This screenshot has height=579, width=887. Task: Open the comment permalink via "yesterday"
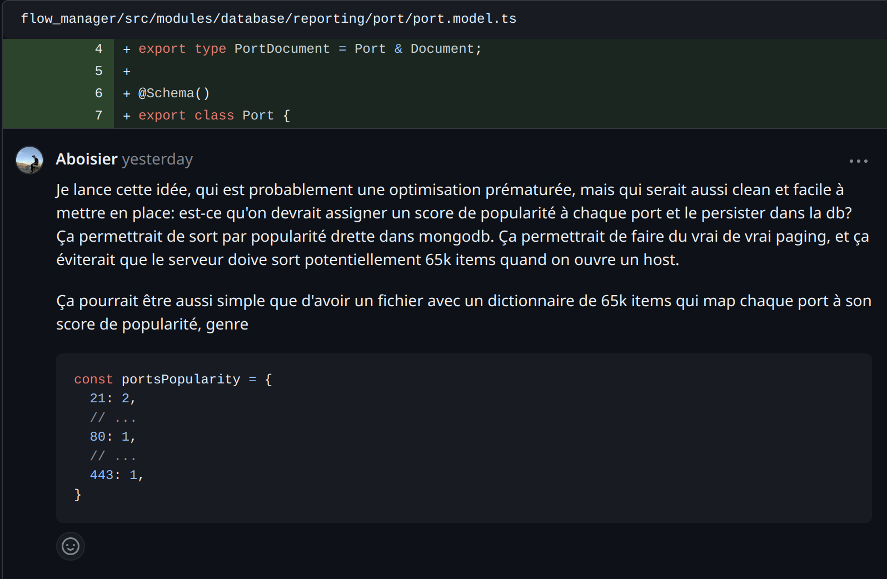157,159
